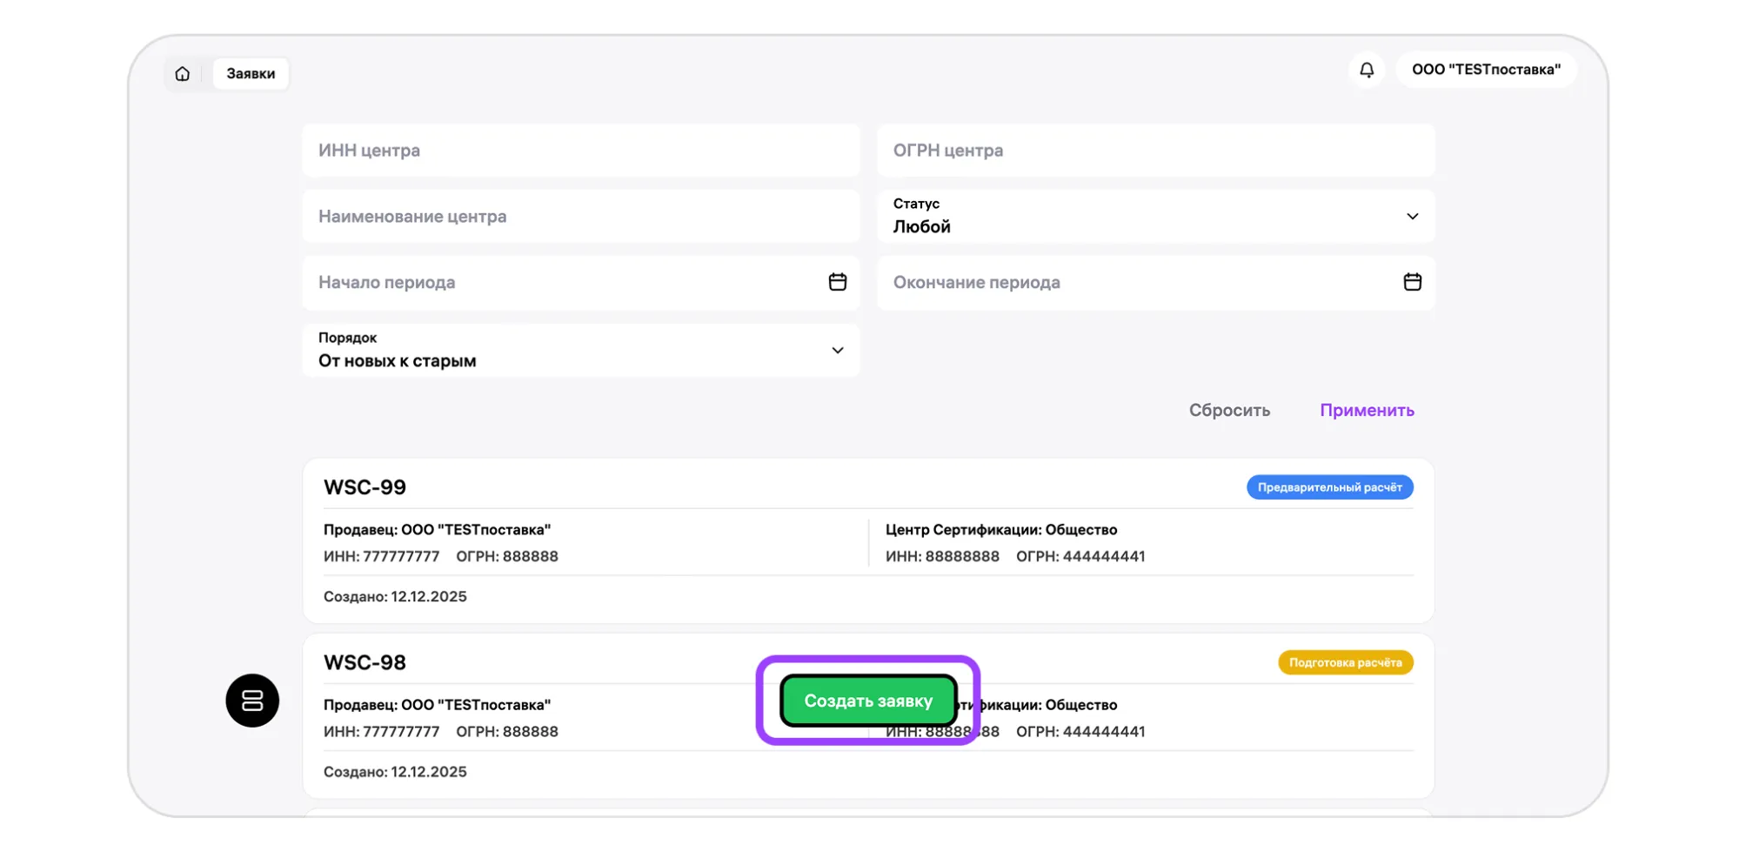Click Сбросить to reset filters
This screenshot has width=1739, height=852.
point(1228,410)
